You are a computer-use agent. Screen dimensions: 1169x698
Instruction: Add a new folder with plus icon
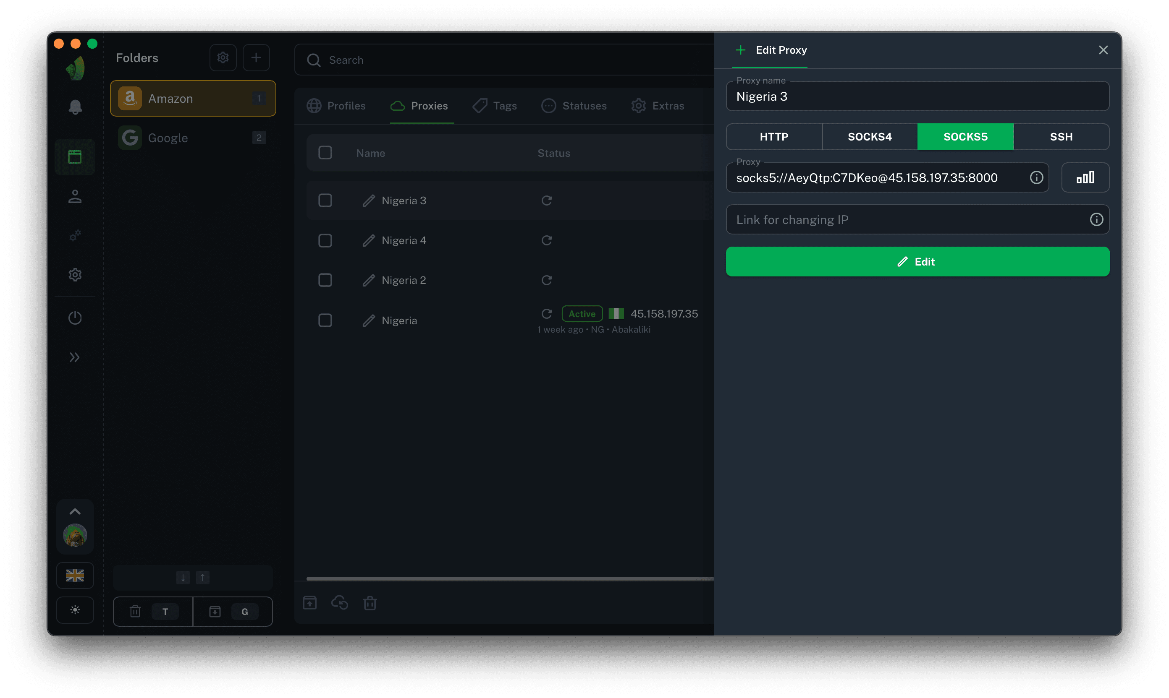pos(256,58)
